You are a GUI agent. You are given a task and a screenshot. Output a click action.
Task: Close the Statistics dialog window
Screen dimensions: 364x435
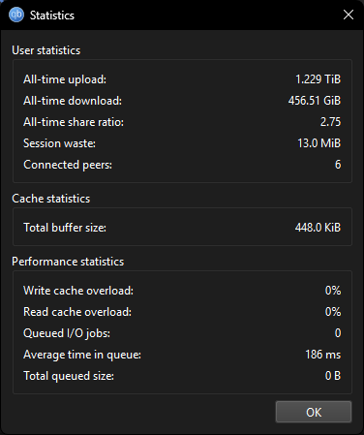tap(349, 15)
